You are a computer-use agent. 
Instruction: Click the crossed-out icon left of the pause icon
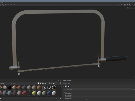(x=118, y=5)
